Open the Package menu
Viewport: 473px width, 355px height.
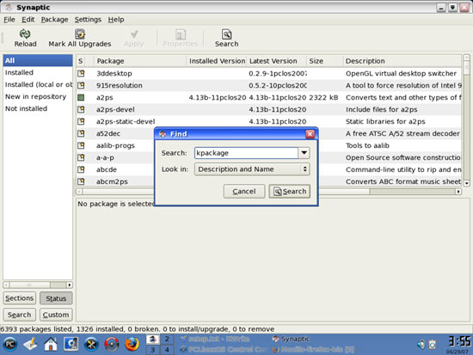tap(54, 20)
